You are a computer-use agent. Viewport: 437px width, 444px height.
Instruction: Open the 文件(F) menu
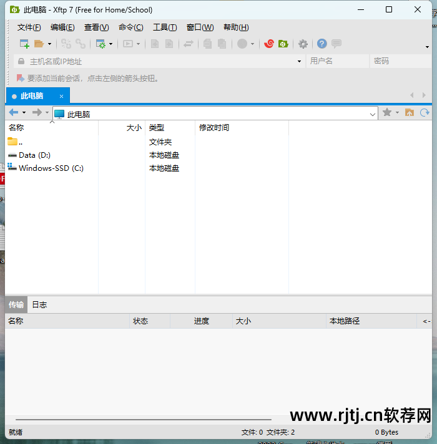tap(29, 27)
